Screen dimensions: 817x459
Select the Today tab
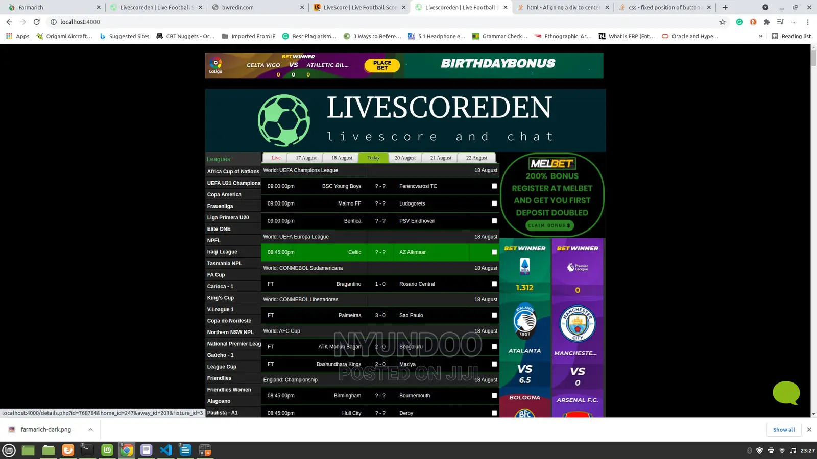point(373,158)
